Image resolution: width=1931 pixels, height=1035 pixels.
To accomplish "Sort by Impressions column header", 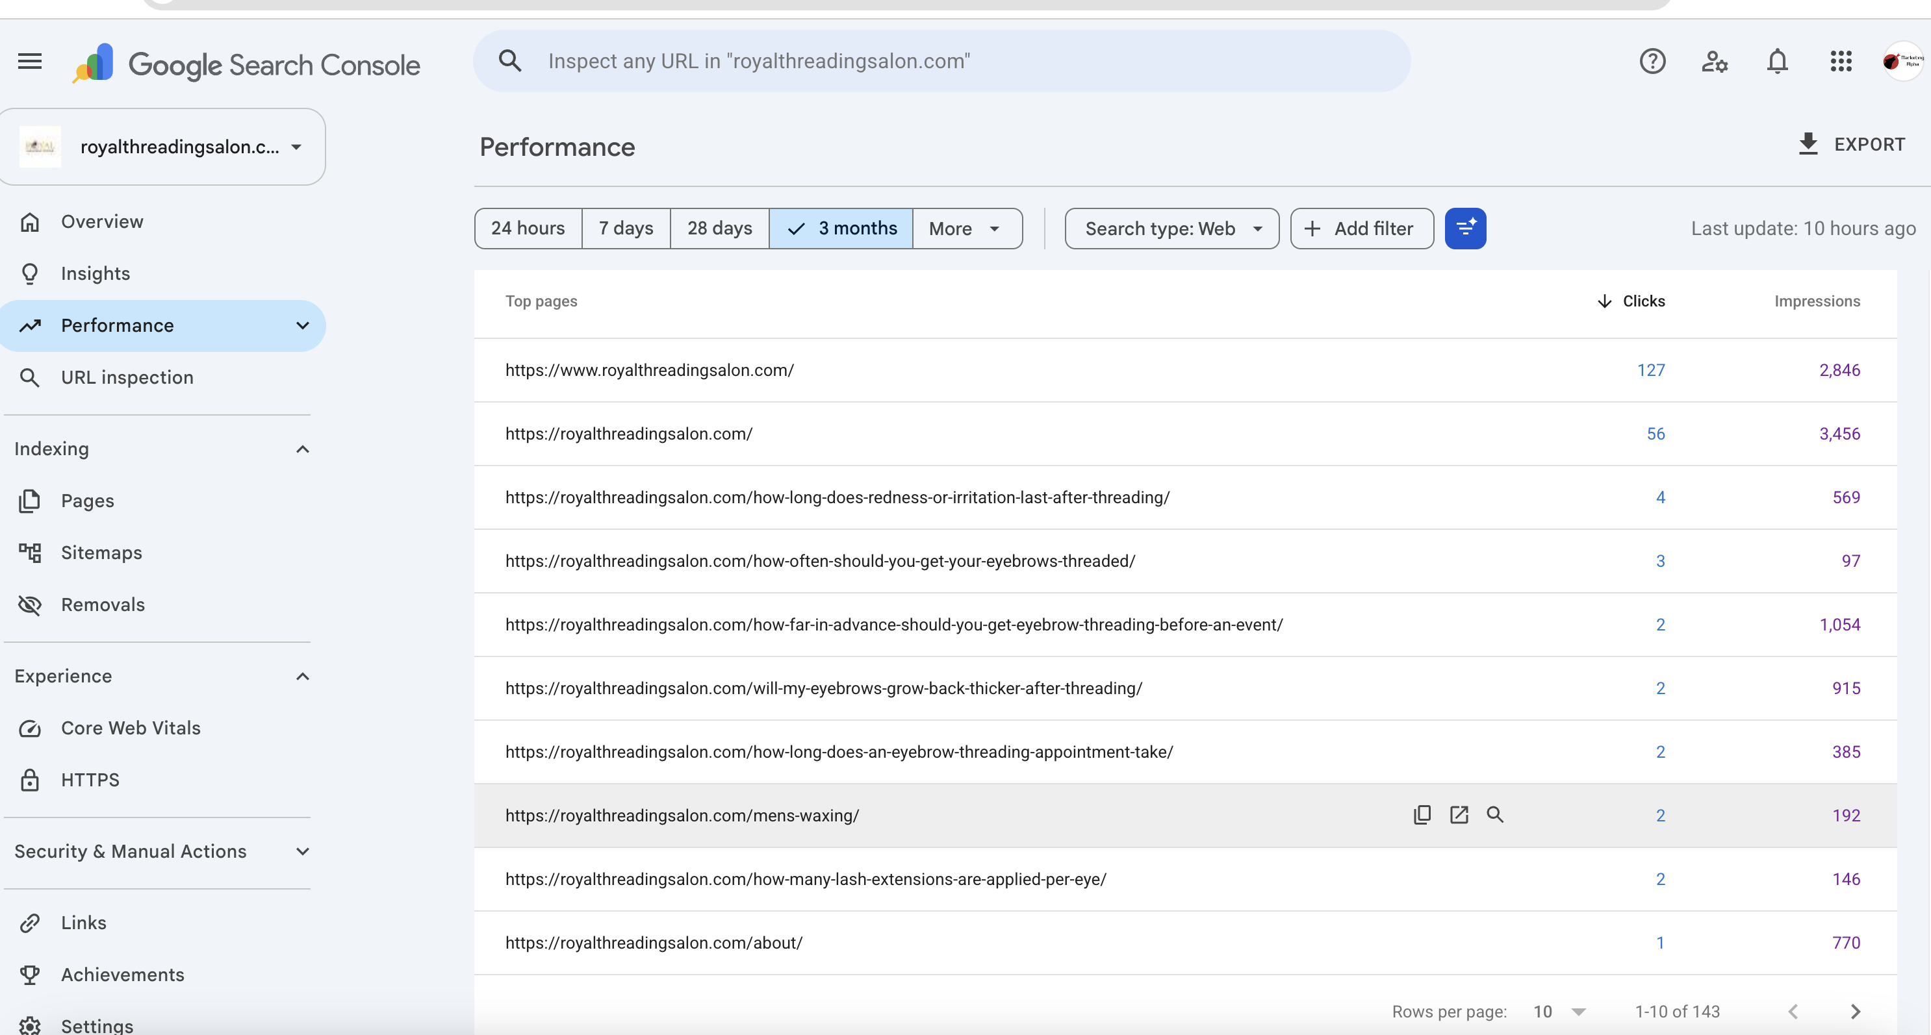I will 1816,301.
